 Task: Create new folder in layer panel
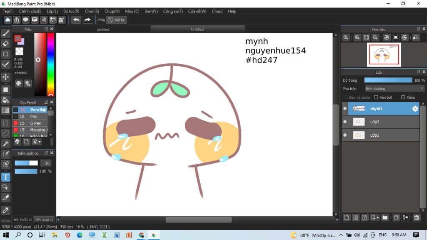385,217
